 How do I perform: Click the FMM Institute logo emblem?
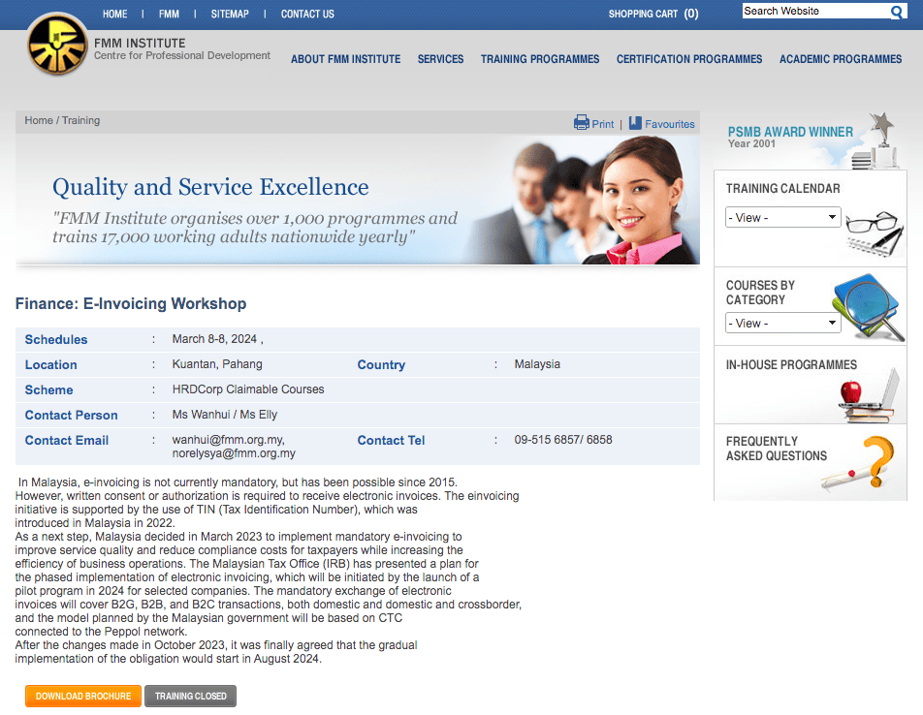point(57,45)
